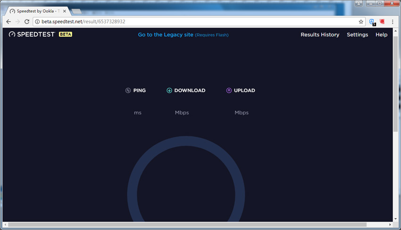Viewport: 401px width, 230px height.
Task: Select the Speedtest by Ookla tab
Action: click(x=38, y=10)
